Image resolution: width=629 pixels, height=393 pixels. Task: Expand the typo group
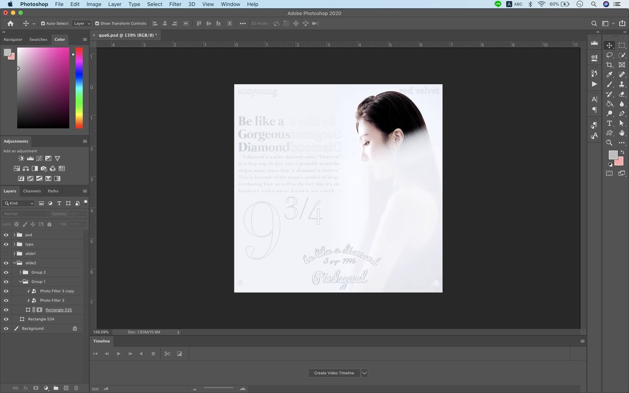pos(14,244)
